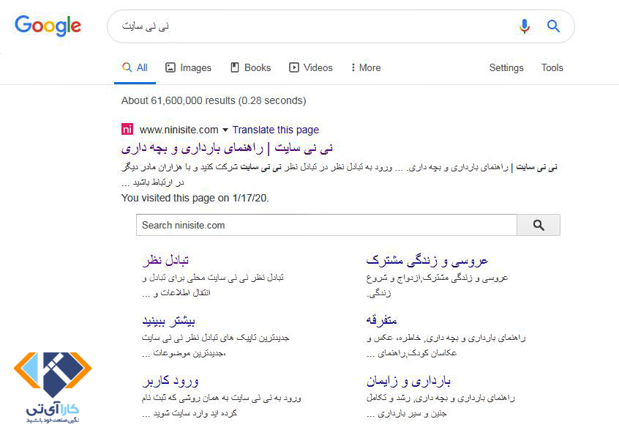Click the www.ninisite.com URL text
Viewport: 619px width, 441px height.
point(179,130)
